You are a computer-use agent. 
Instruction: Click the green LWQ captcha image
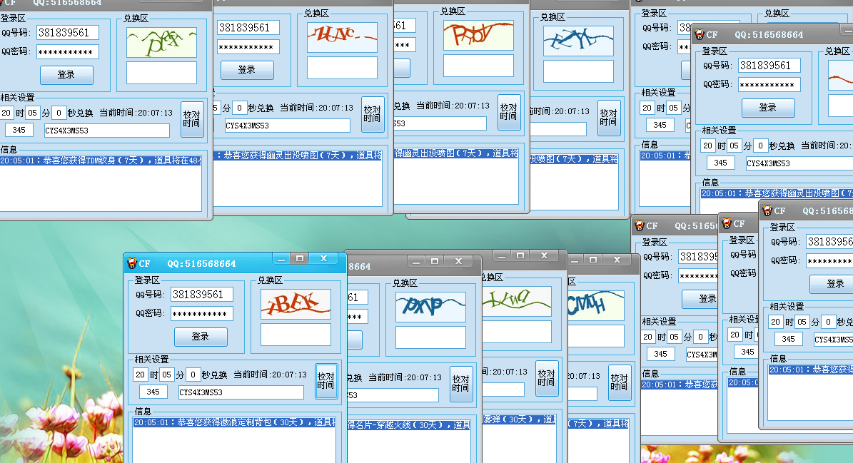coord(517,302)
